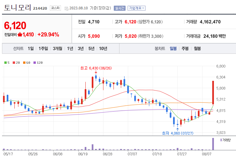The height and width of the screenshot is (163, 236).
Task: Switch to 월봉 monthly candle chart
Action: point(197,48)
